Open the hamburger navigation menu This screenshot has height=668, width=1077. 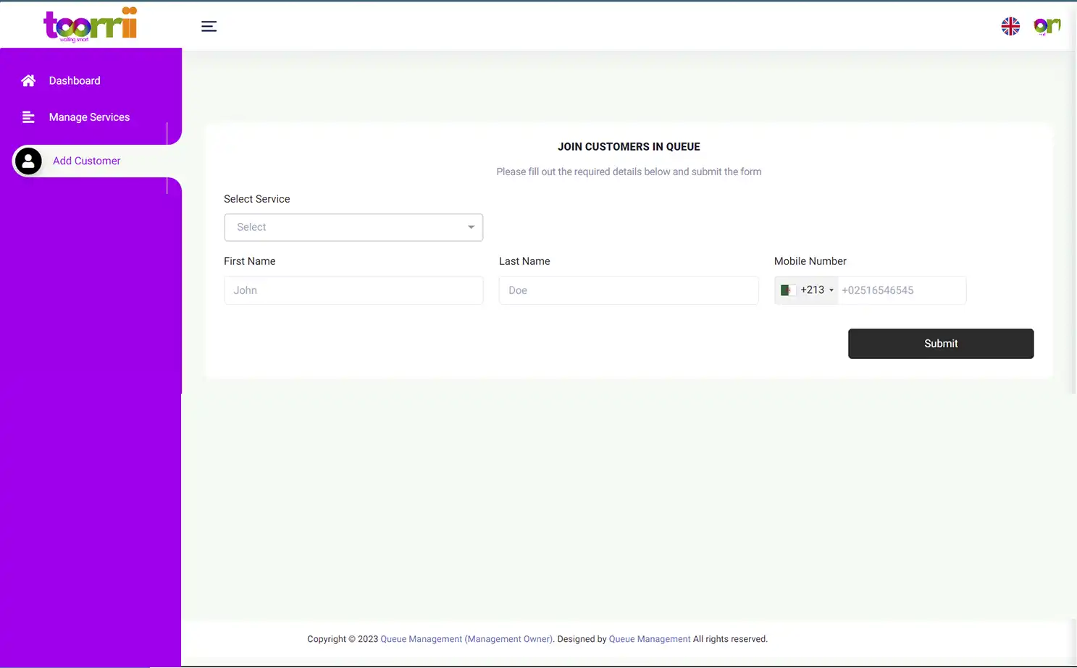pos(209,26)
